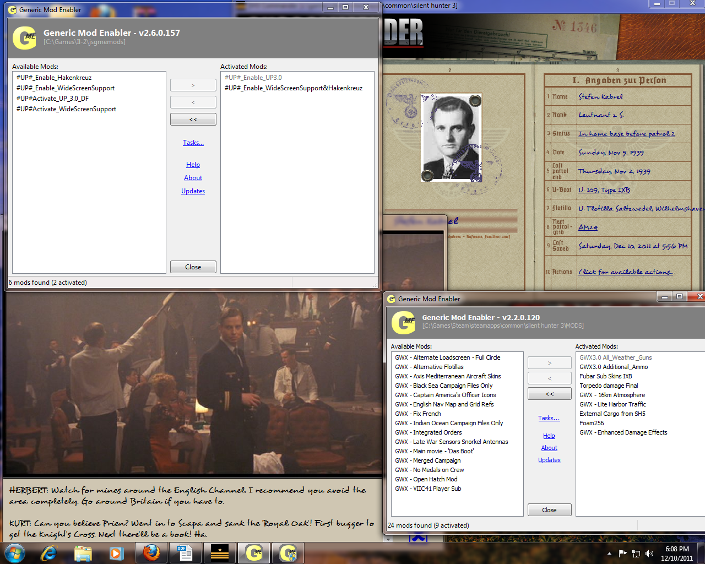
Task: Click 'Click for available actions' link
Action: point(626,272)
